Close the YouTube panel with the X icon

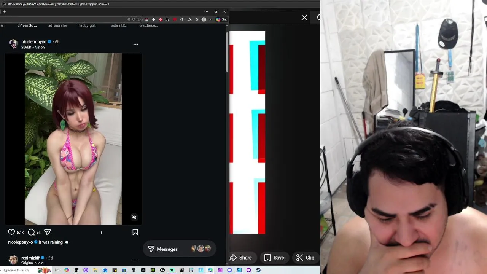[304, 18]
